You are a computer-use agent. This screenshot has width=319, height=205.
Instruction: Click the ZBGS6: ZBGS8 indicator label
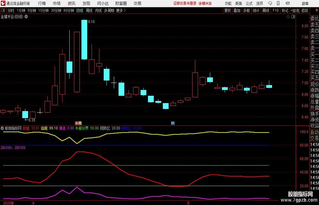click(13, 148)
